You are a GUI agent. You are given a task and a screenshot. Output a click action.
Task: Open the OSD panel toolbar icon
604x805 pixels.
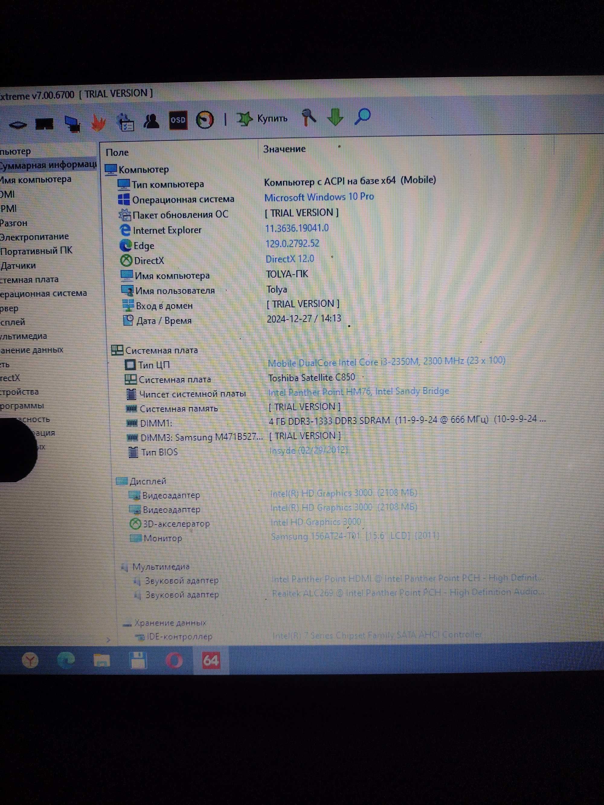(x=178, y=120)
